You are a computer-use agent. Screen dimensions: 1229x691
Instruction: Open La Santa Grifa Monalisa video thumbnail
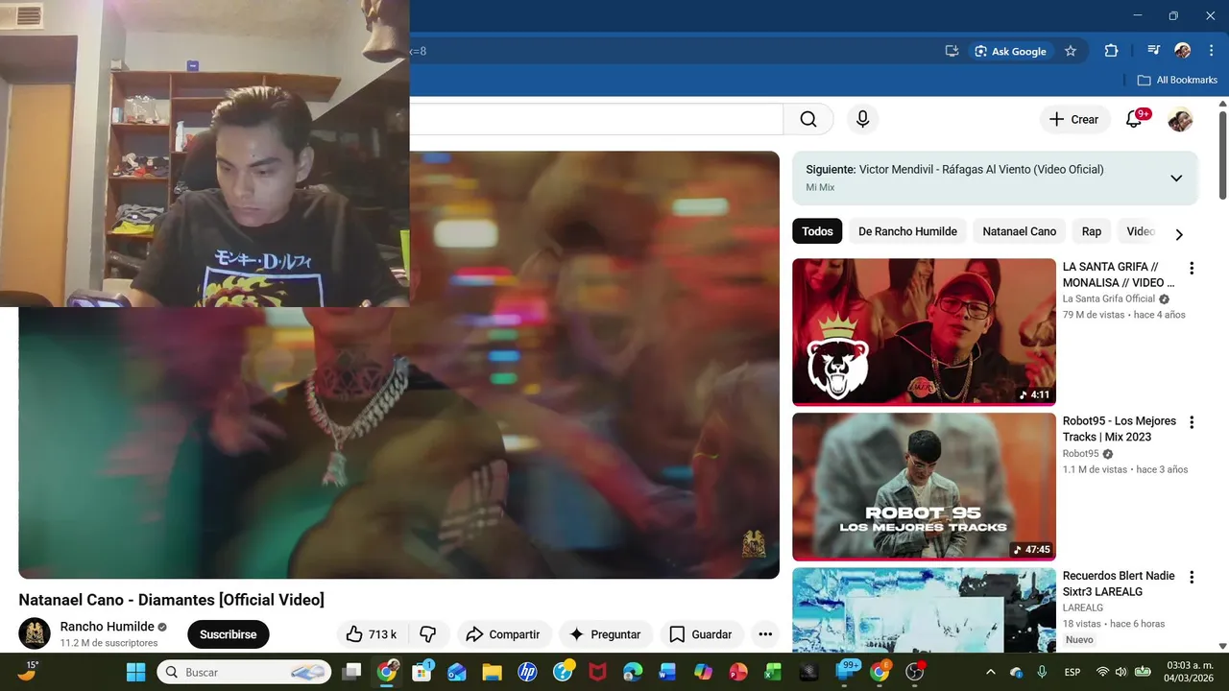(924, 332)
